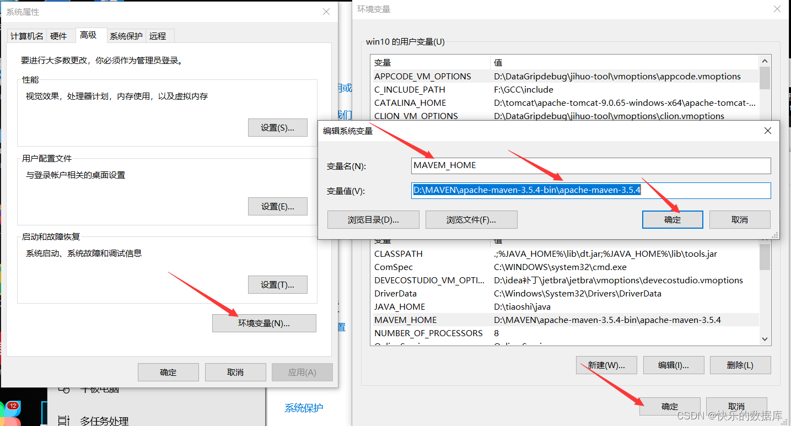The width and height of the screenshot is (791, 426).
Task: Click 新建(W)... for system variables
Action: (x=606, y=365)
